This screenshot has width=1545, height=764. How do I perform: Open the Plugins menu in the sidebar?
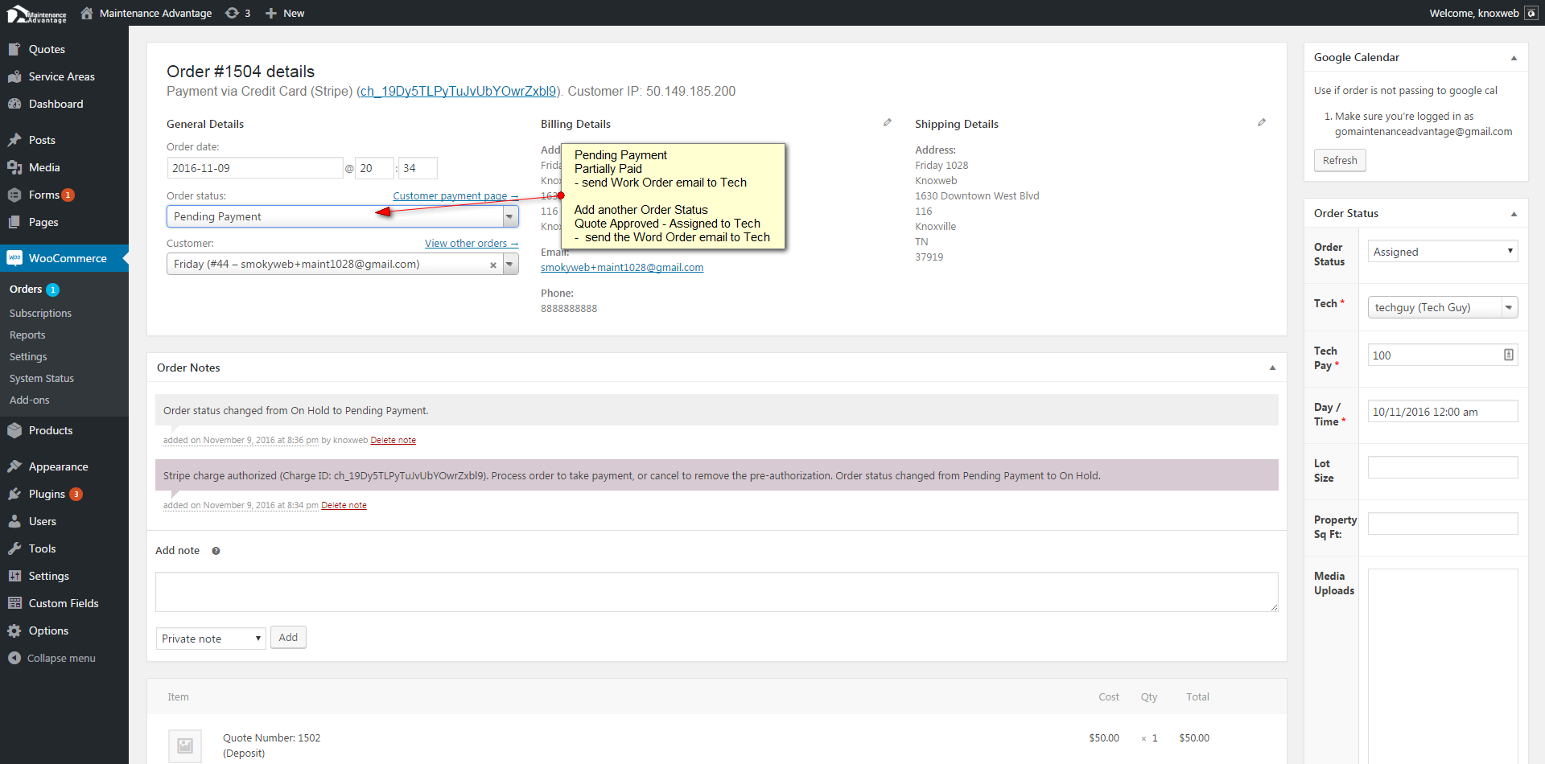(47, 494)
